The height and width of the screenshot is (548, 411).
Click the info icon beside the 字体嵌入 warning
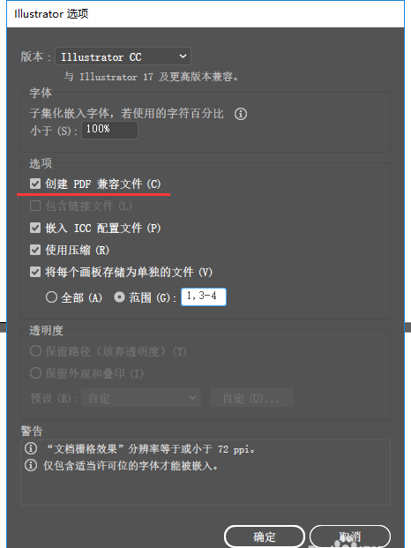pos(31,465)
